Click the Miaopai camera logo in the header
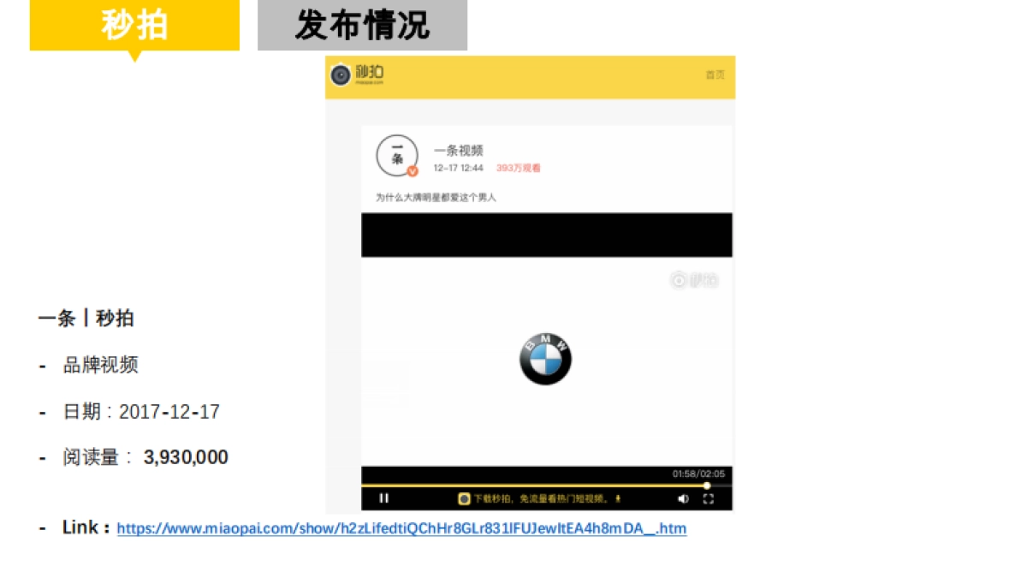The width and height of the screenshot is (1027, 578). click(341, 75)
